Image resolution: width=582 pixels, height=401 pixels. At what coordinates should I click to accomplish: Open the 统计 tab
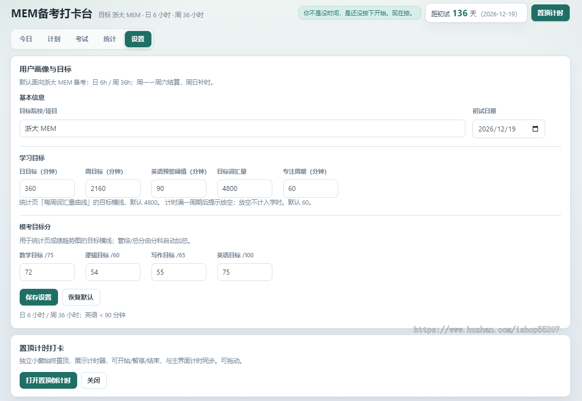click(x=110, y=39)
